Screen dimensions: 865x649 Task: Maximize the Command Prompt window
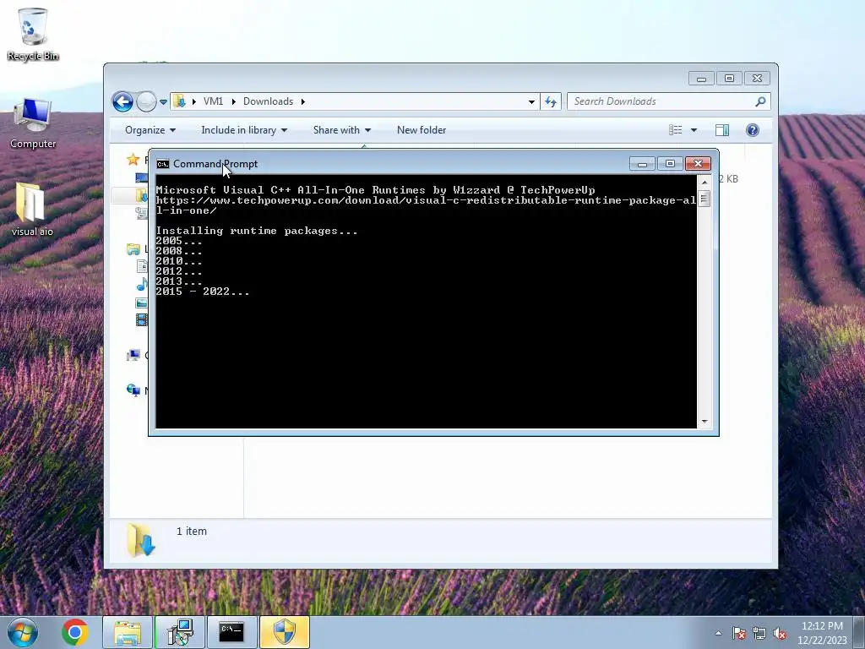tap(670, 164)
